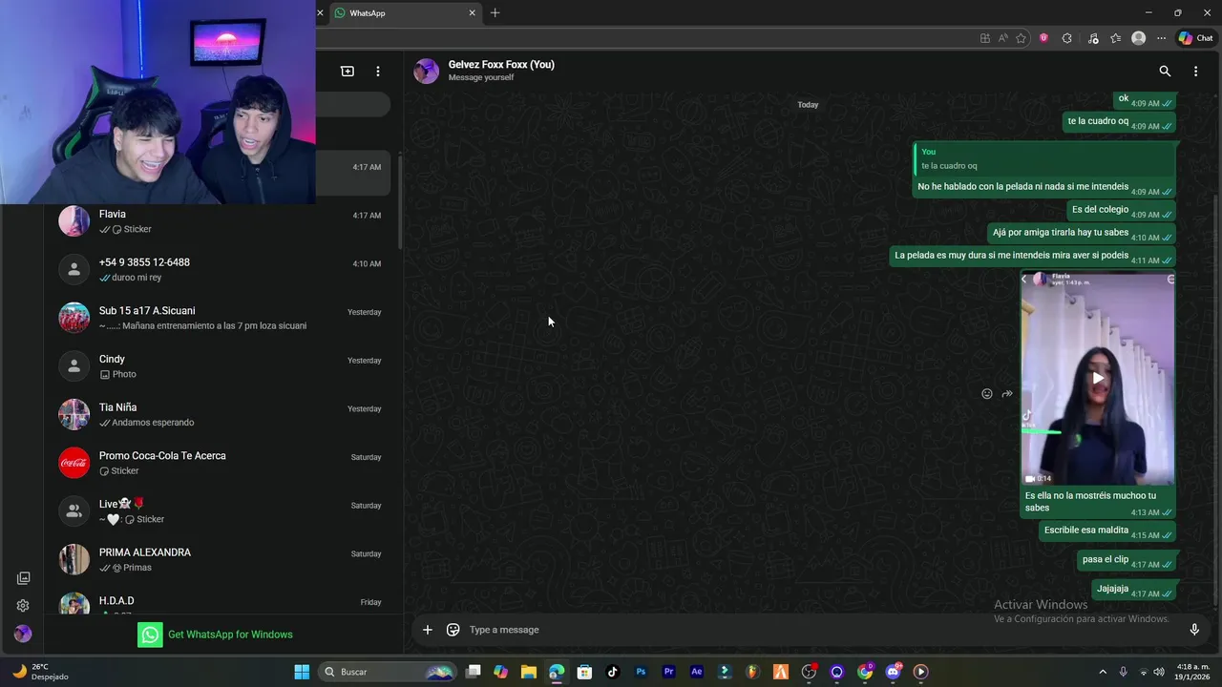Open own profile avatar in sidebar
Screen dimensions: 1222x687
click(23, 634)
